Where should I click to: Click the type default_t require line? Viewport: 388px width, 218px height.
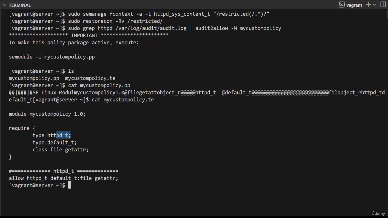(x=55, y=143)
